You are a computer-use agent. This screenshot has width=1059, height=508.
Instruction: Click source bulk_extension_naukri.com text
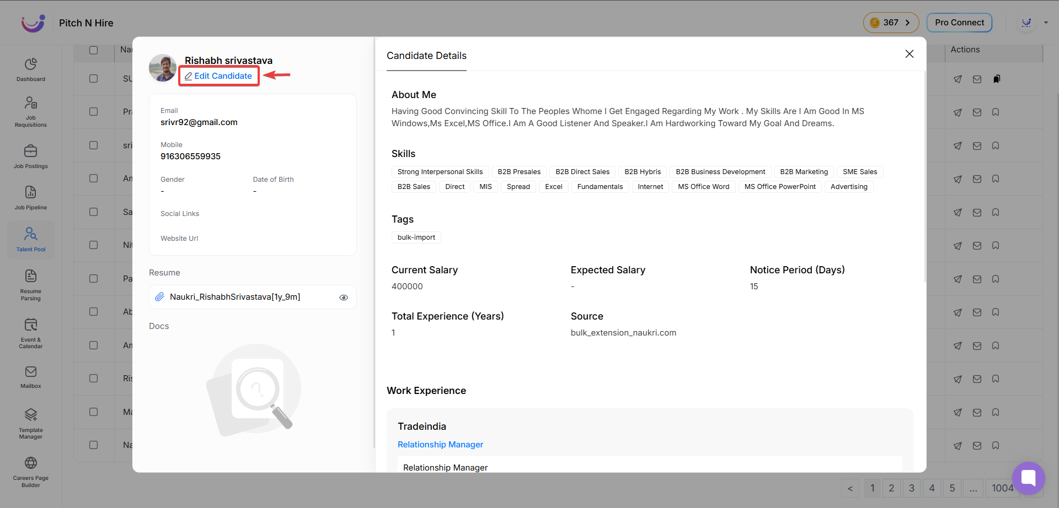click(x=623, y=333)
